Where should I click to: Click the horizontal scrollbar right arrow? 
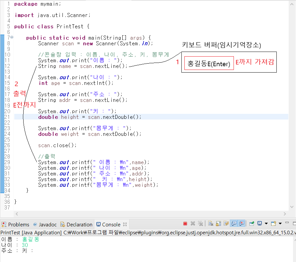tap(285, 214)
